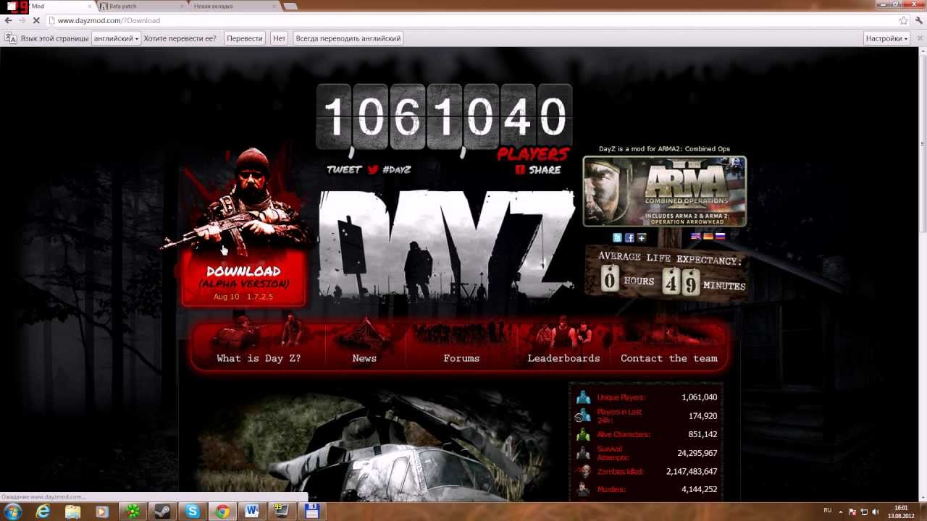The image size is (927, 521).
Task: Open the page language dropdown (английский)
Action: click(116, 38)
